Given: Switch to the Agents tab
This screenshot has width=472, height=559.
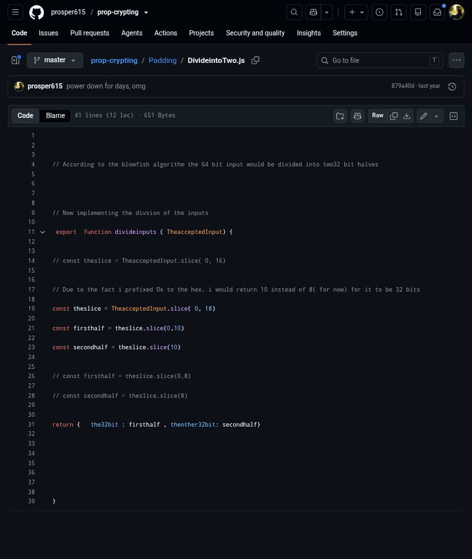Looking at the screenshot, I should coord(132,33).
